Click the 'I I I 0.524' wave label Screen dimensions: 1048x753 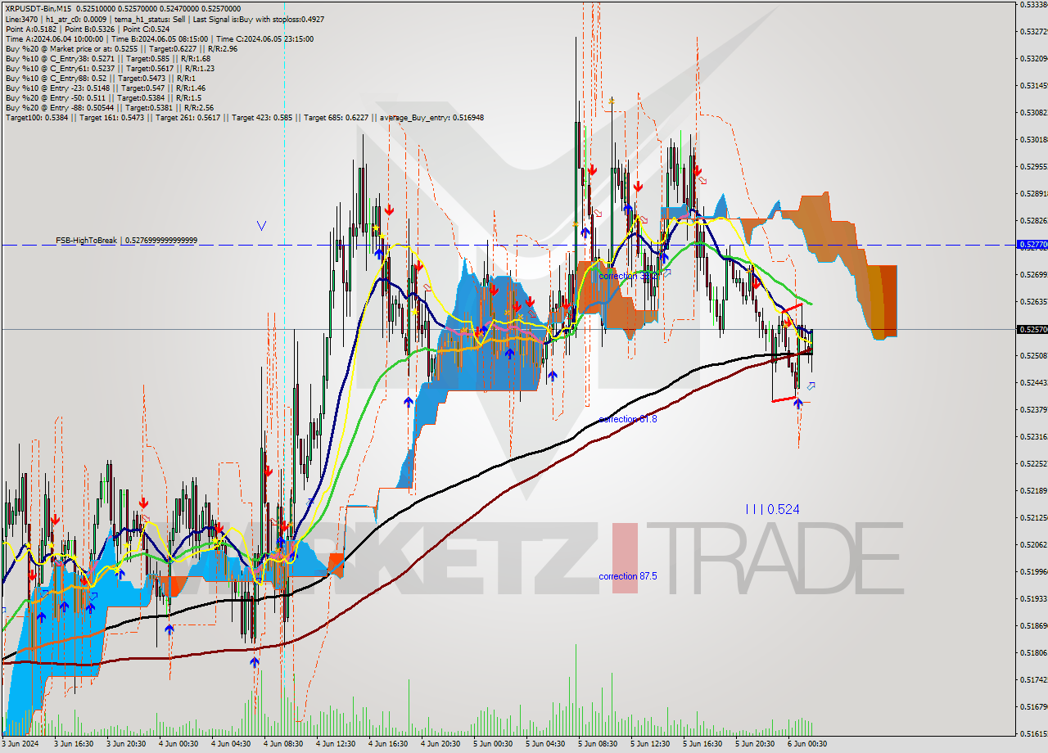point(772,509)
